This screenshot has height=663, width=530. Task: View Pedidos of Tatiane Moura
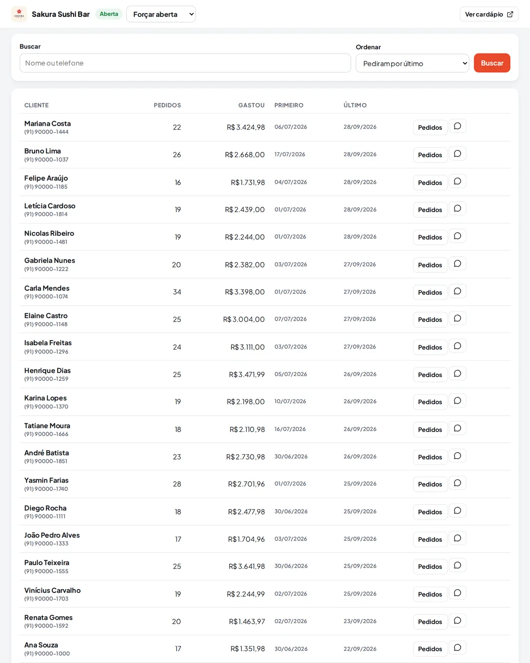pyautogui.click(x=430, y=430)
